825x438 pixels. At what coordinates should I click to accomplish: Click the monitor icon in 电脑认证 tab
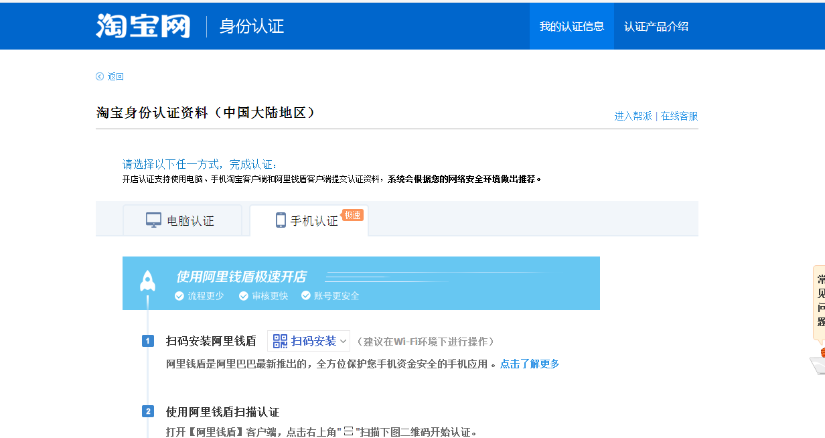tap(153, 220)
